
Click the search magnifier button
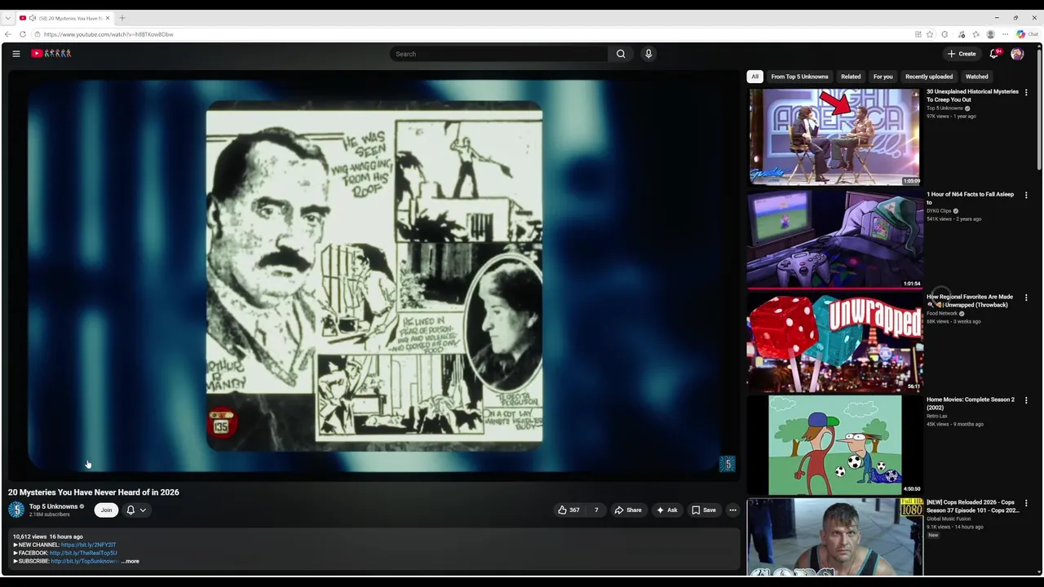tap(621, 54)
